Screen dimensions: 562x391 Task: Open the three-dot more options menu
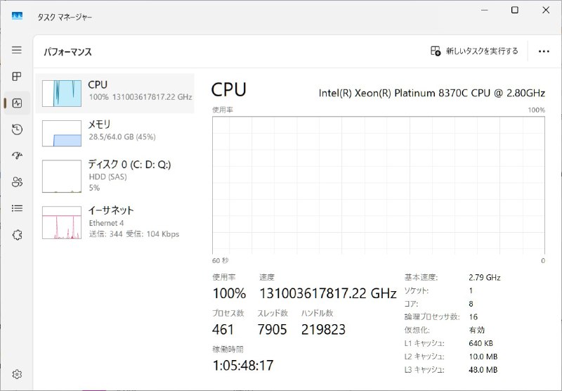(544, 51)
